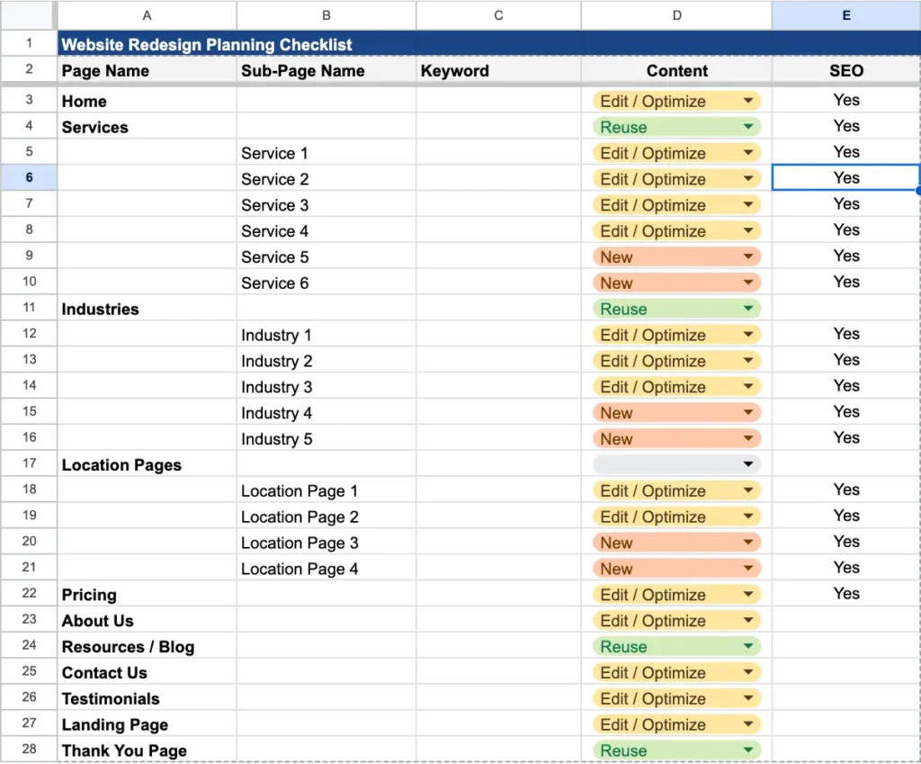The height and width of the screenshot is (764, 921).
Task: Click the green Reuse chip on Resources / Blog row
Action: pyautogui.click(x=675, y=646)
